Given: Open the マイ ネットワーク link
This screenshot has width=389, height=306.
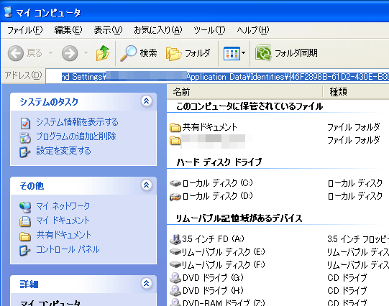Looking at the screenshot, I should (x=63, y=206).
